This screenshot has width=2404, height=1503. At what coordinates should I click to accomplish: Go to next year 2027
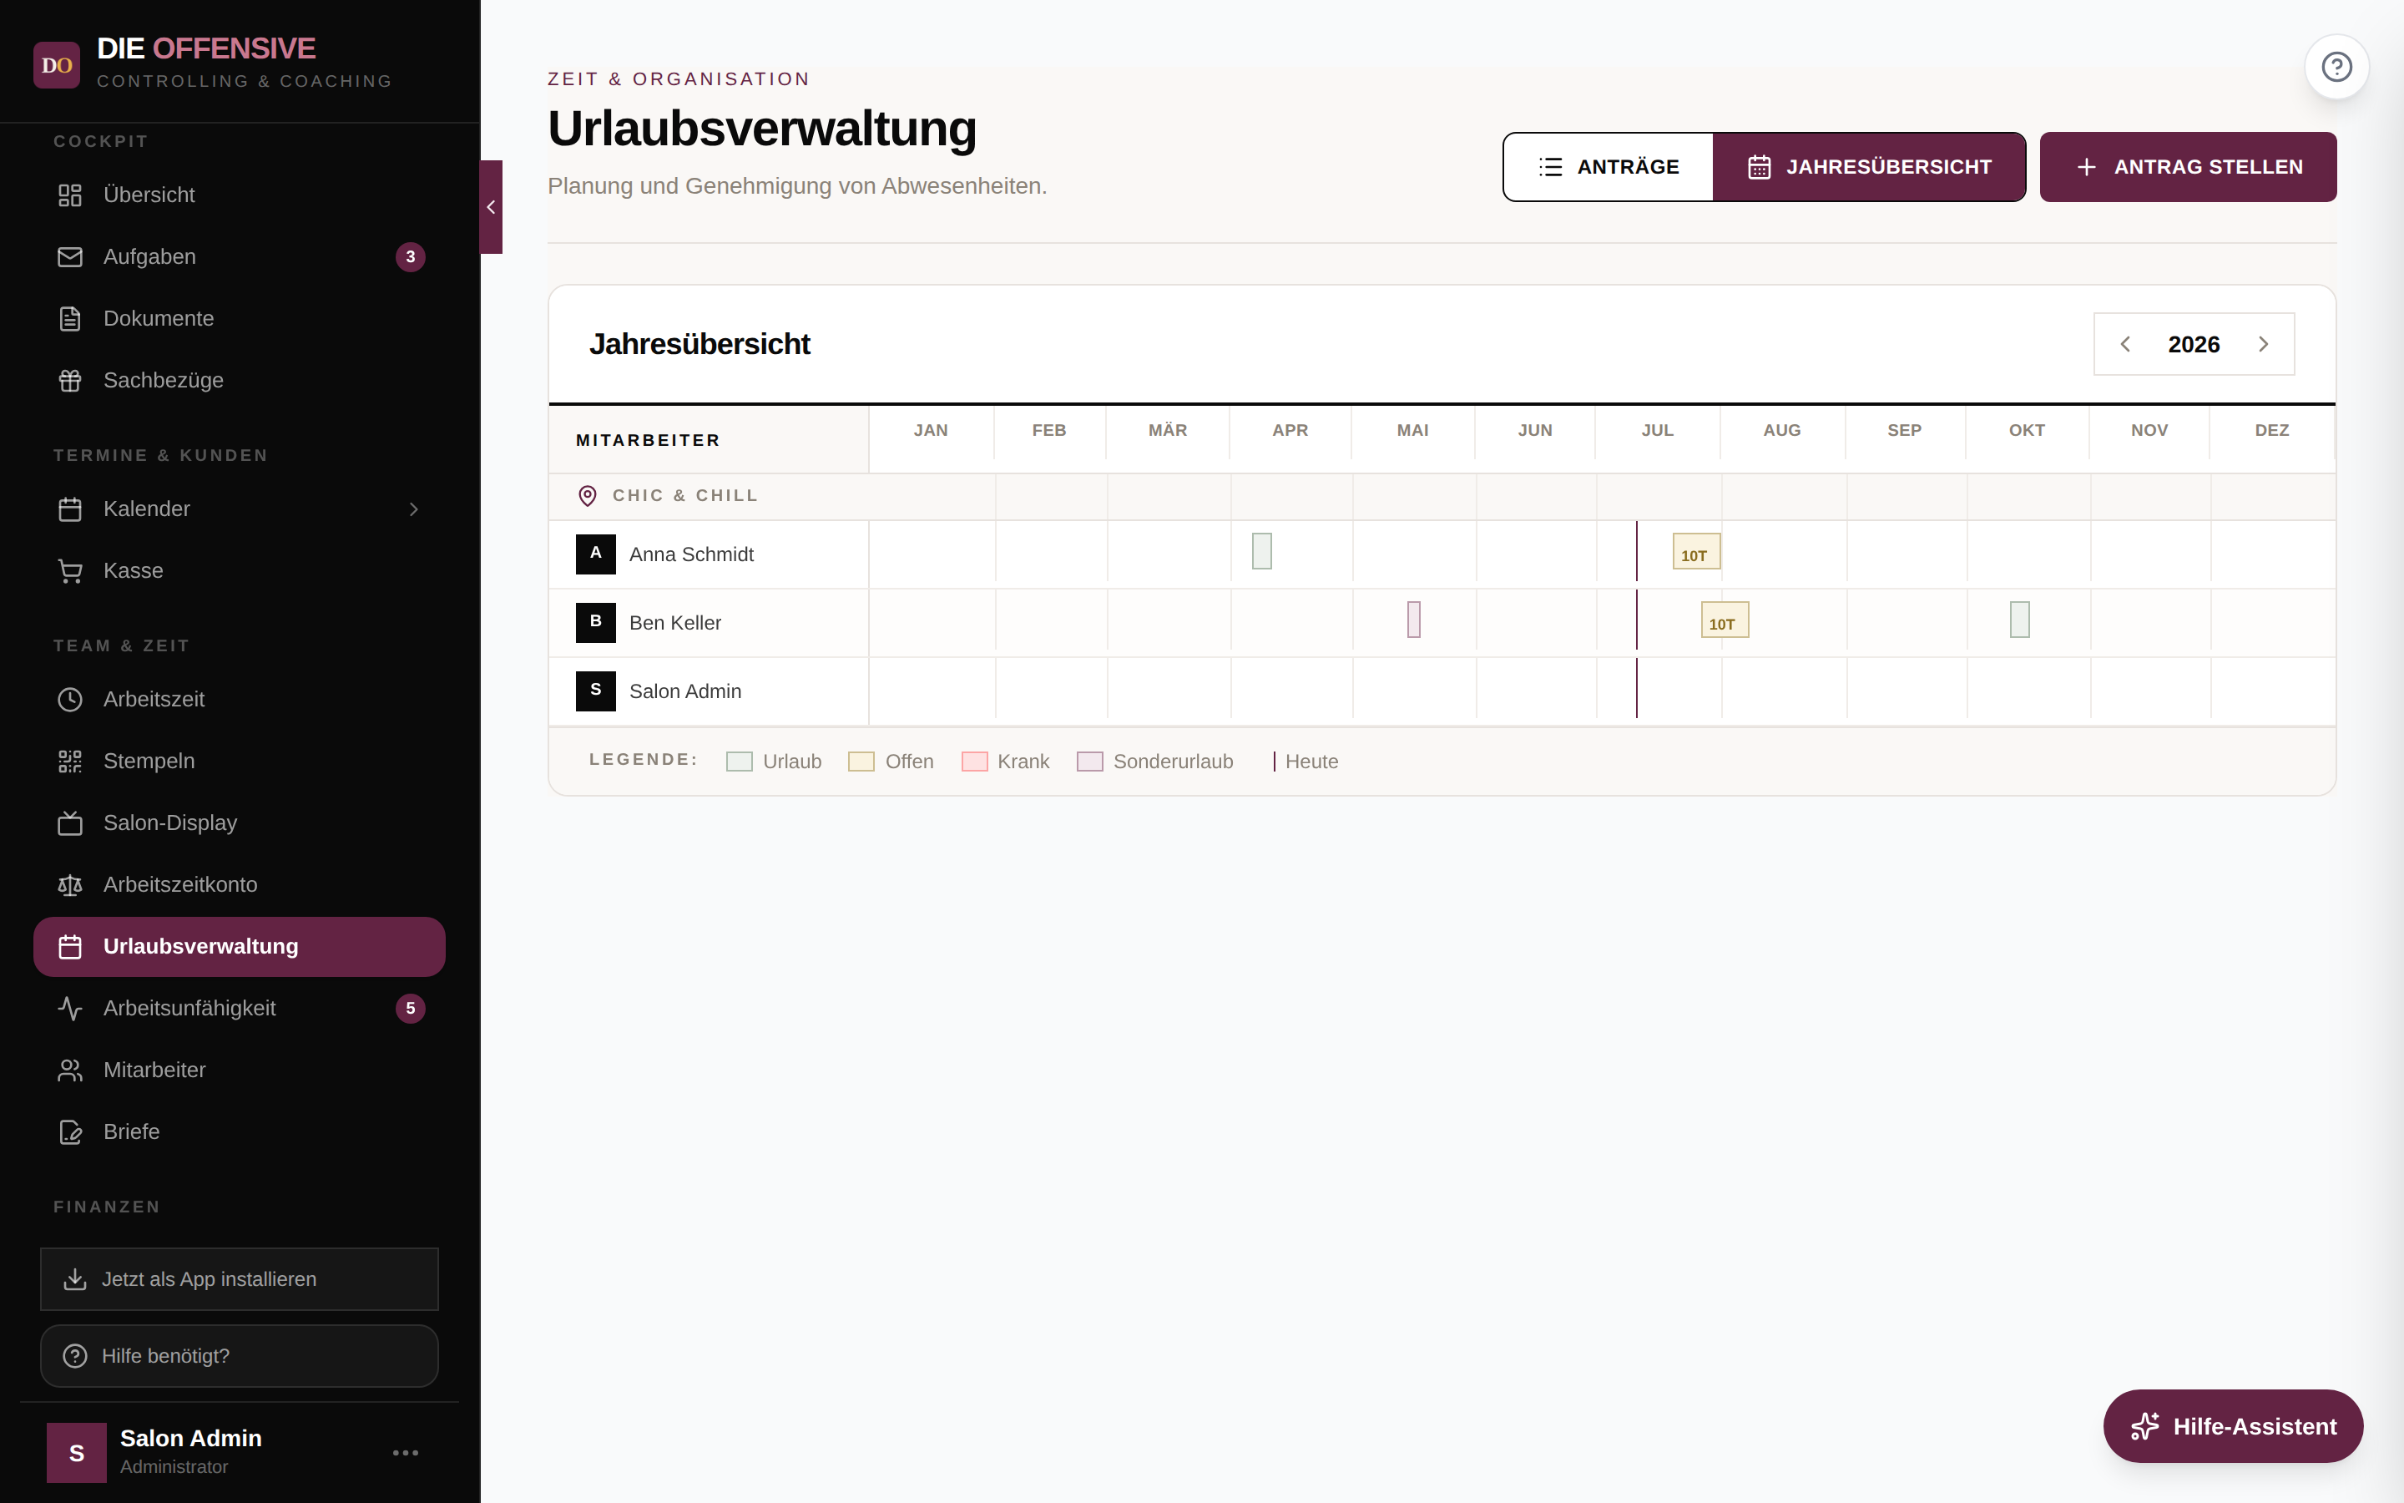(x=2263, y=344)
